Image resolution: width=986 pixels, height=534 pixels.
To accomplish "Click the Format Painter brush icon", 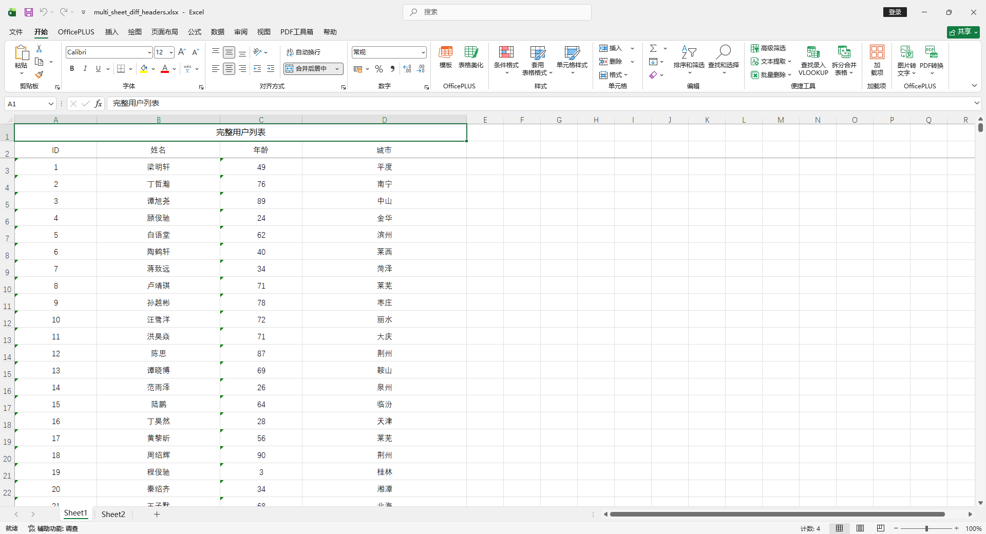I will pos(39,75).
